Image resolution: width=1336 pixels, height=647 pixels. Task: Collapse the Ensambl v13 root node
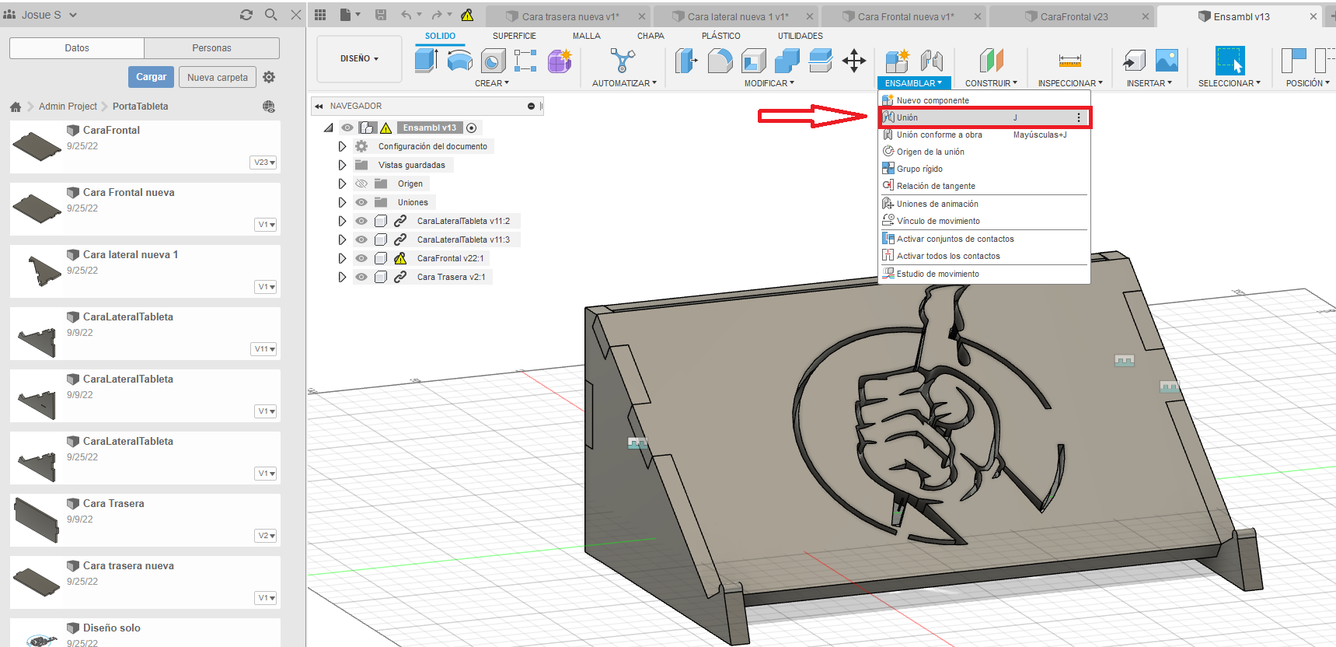[x=328, y=128]
